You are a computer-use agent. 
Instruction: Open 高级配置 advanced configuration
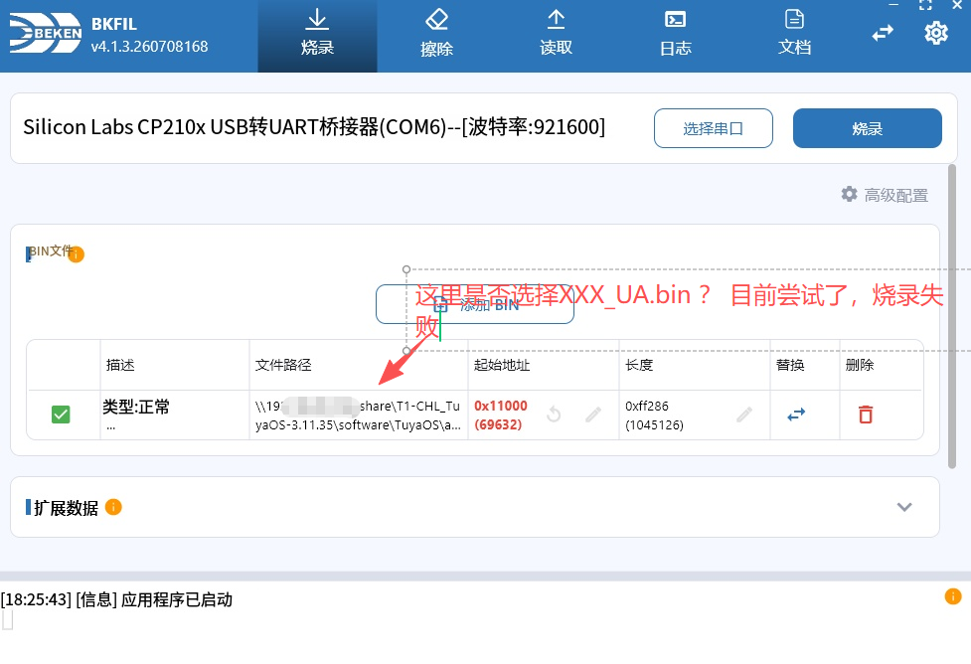tap(885, 195)
